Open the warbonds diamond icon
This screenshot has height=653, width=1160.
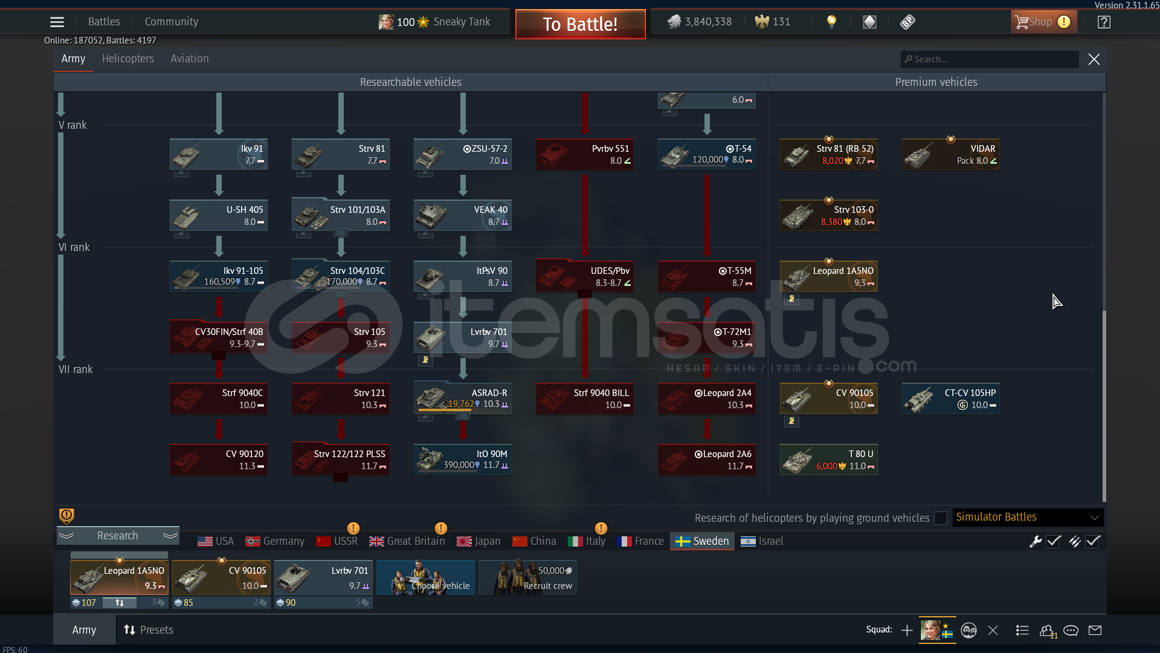(x=869, y=22)
